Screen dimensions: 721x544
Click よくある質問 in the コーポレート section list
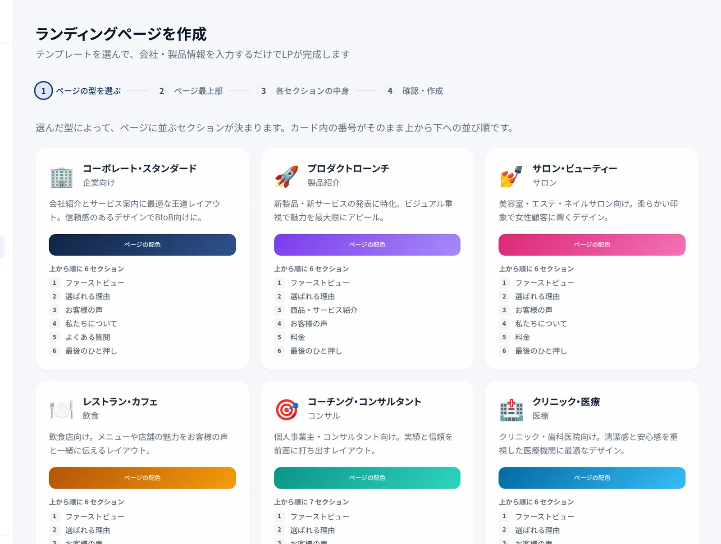tap(88, 337)
